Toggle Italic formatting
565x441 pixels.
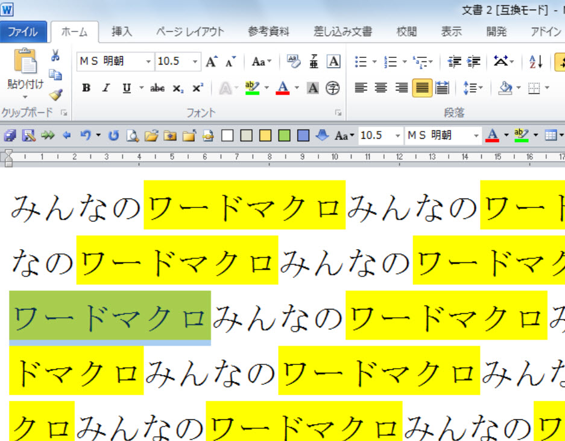106,89
